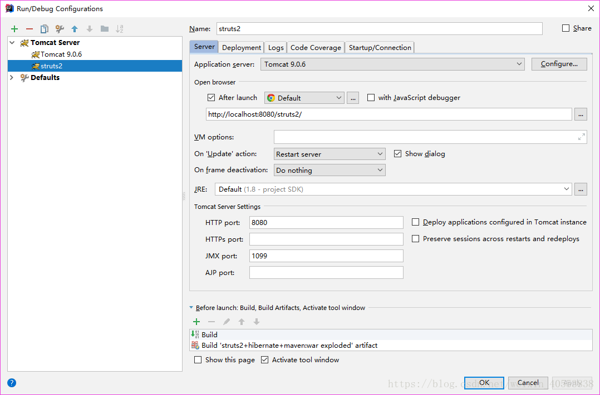Remove configuration with red minus icon
This screenshot has height=395, width=600.
click(x=29, y=29)
